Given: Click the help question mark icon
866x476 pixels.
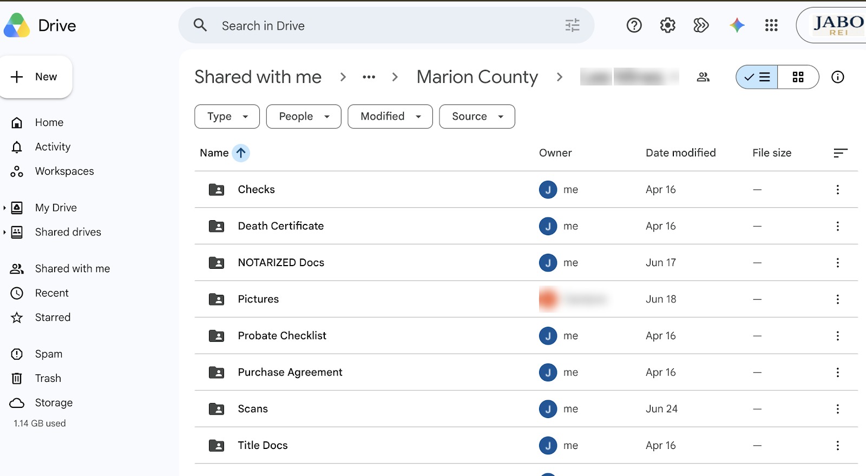Looking at the screenshot, I should (x=634, y=25).
